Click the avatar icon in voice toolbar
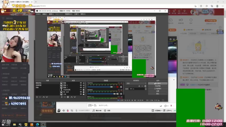Image resolution: width=226 pixels, height=127 pixels. tap(59, 110)
